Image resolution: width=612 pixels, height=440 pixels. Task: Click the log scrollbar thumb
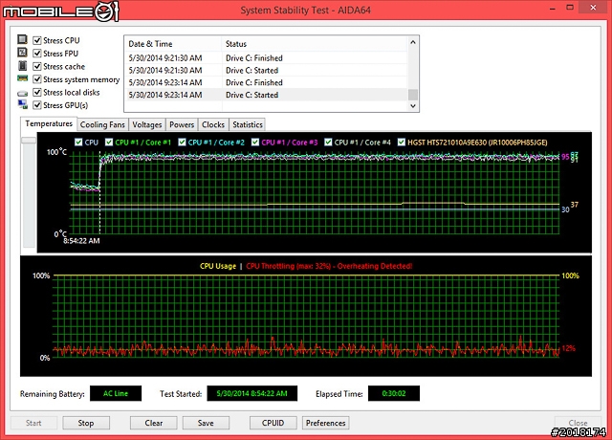click(x=413, y=95)
